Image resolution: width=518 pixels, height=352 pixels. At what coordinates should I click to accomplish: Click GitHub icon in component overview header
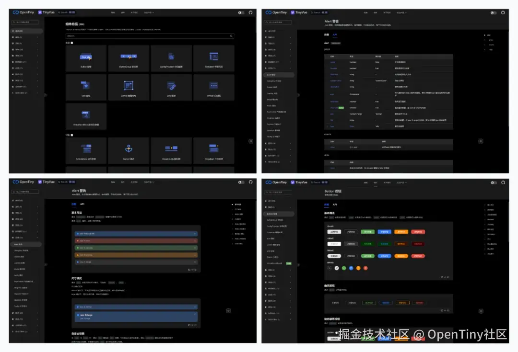tap(250, 12)
